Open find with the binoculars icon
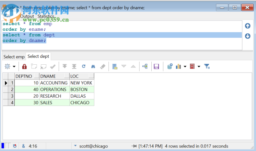 pyautogui.click(x=93, y=66)
